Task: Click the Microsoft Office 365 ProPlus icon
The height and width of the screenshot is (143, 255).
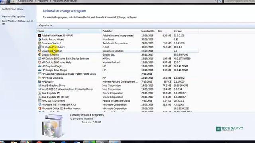Action: (39, 108)
